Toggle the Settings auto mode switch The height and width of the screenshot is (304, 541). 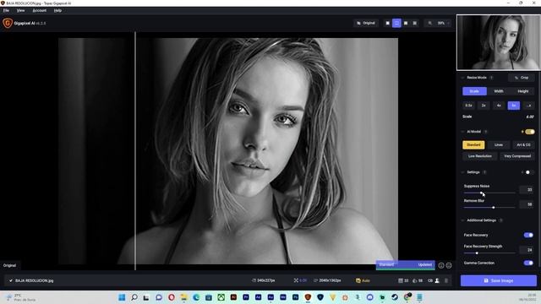(529, 172)
